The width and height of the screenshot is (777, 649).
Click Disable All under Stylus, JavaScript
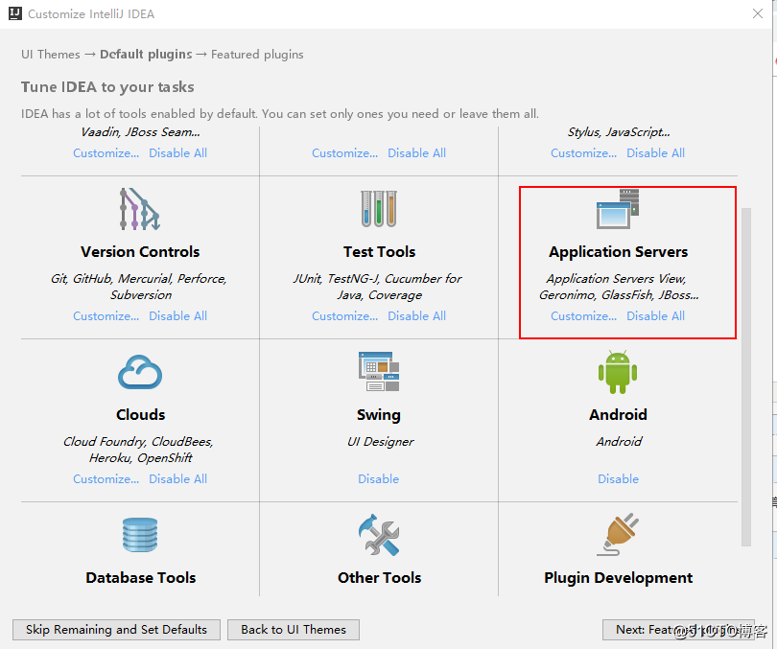(x=655, y=153)
